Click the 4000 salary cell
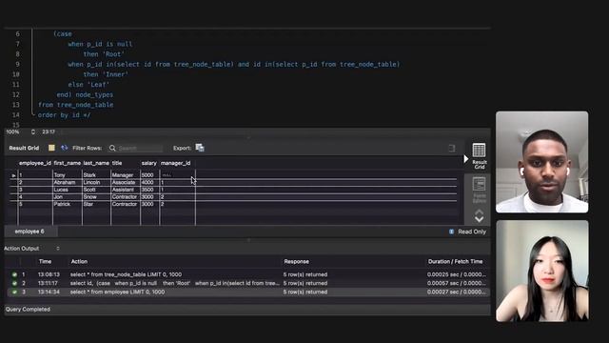The height and width of the screenshot is (343, 609). (150, 182)
